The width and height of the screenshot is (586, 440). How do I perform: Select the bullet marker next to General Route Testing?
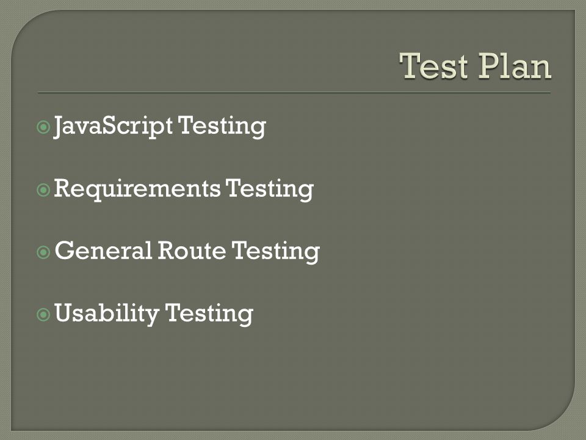point(43,252)
